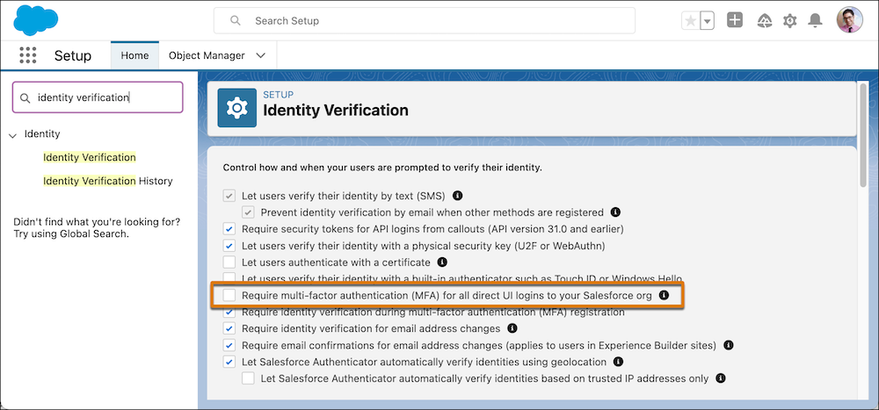This screenshot has height=410, width=879.
Task: Click info icon beside geolocation option
Action: point(618,361)
